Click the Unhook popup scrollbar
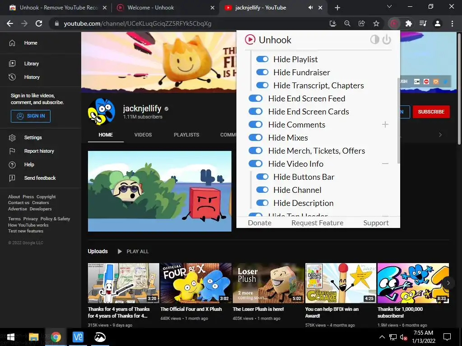This screenshot has width=462, height=346. [x=399, y=121]
